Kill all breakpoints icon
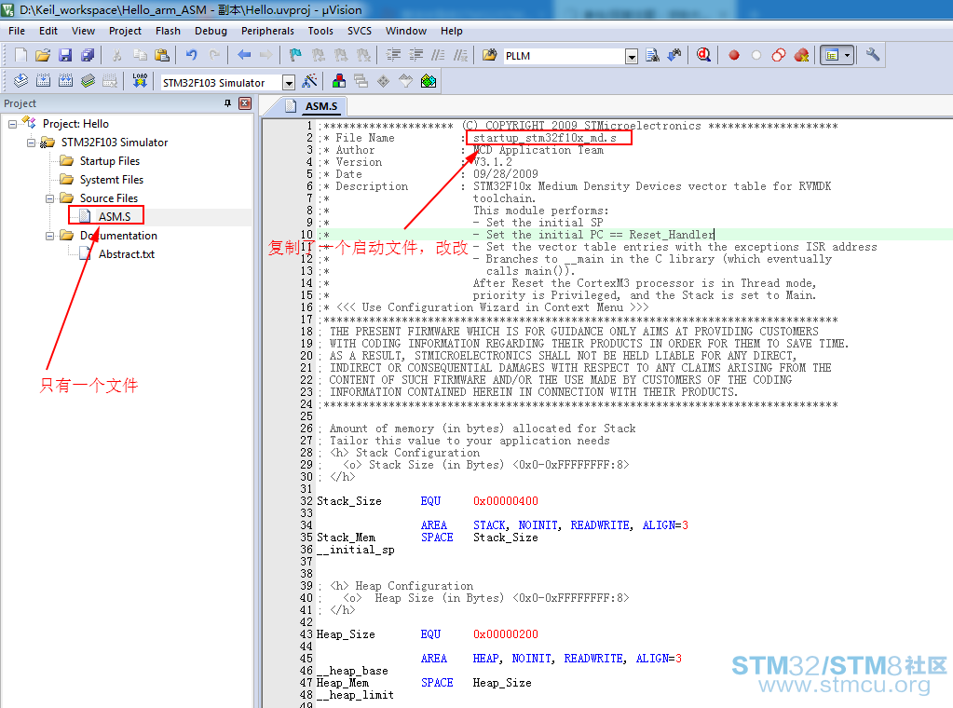This screenshot has width=953, height=708. click(802, 55)
